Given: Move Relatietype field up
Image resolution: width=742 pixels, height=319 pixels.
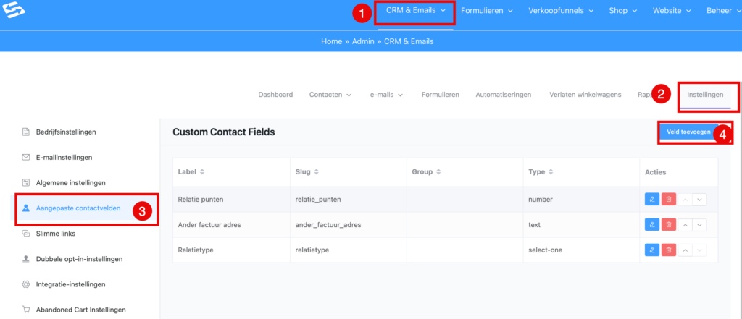Looking at the screenshot, I should (x=686, y=250).
